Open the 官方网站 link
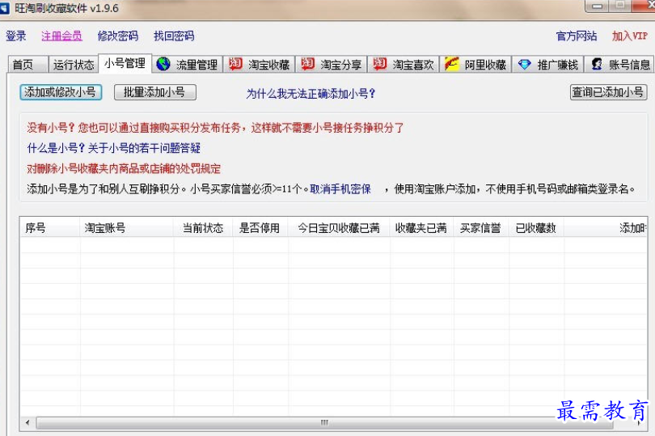Screen dimensions: 655x436 (x=577, y=36)
